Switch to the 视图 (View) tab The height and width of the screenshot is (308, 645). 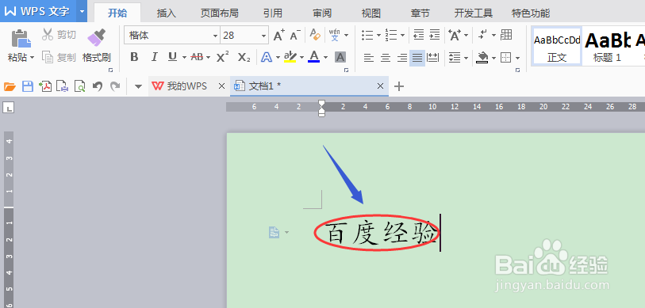(371, 13)
